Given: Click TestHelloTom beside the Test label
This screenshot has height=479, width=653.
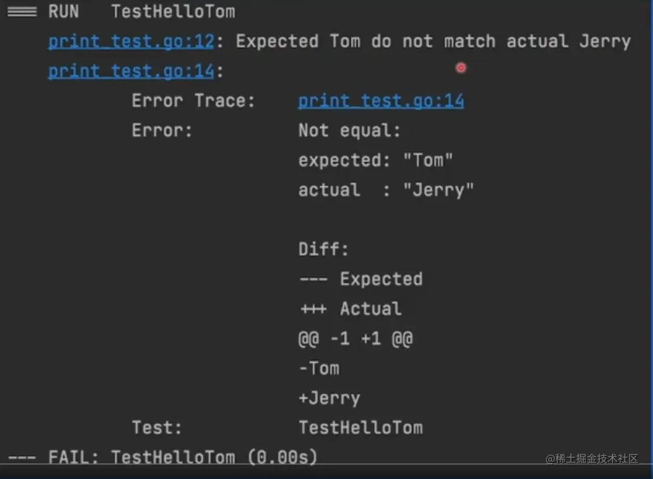Looking at the screenshot, I should coord(360,428).
